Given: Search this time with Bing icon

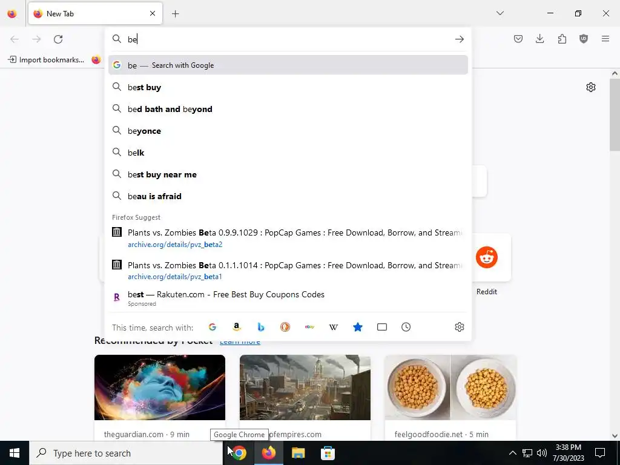Looking at the screenshot, I should (x=260, y=327).
